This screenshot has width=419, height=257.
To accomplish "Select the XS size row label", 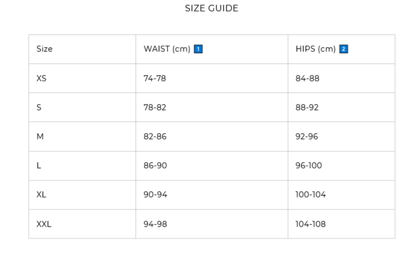I will click(x=41, y=78).
